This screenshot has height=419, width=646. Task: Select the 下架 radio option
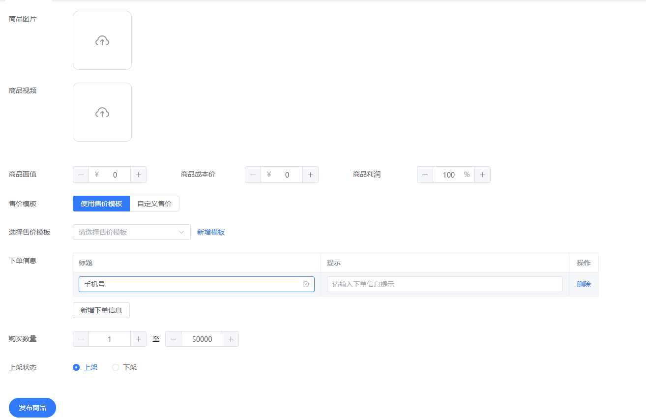point(116,367)
